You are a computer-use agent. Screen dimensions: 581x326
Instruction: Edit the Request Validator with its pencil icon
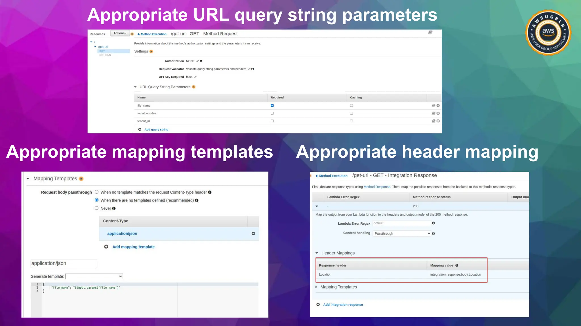tap(249, 69)
